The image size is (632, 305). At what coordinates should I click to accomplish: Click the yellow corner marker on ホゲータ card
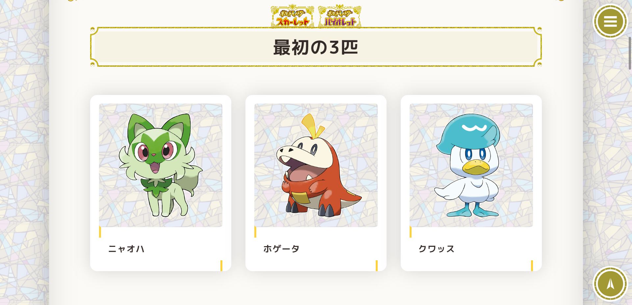click(377, 266)
